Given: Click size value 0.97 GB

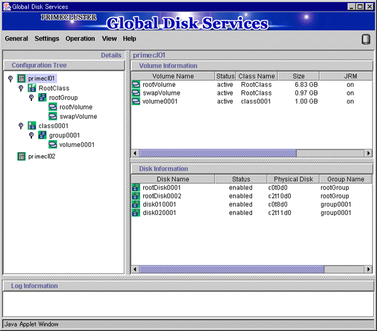Looking at the screenshot, I should click(x=306, y=93).
